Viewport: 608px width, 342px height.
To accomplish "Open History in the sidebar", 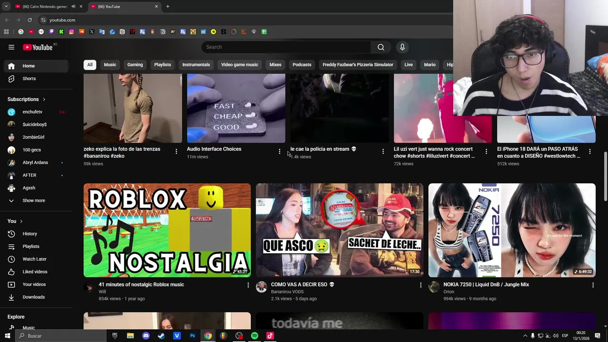I will point(36,234).
